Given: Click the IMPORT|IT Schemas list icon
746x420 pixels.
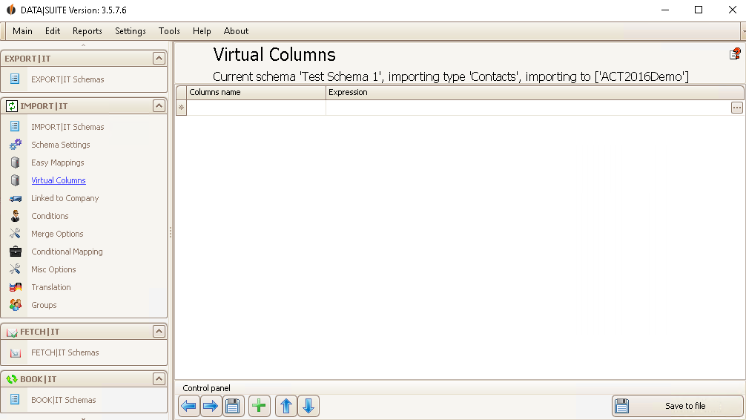Looking at the screenshot, I should (15, 126).
